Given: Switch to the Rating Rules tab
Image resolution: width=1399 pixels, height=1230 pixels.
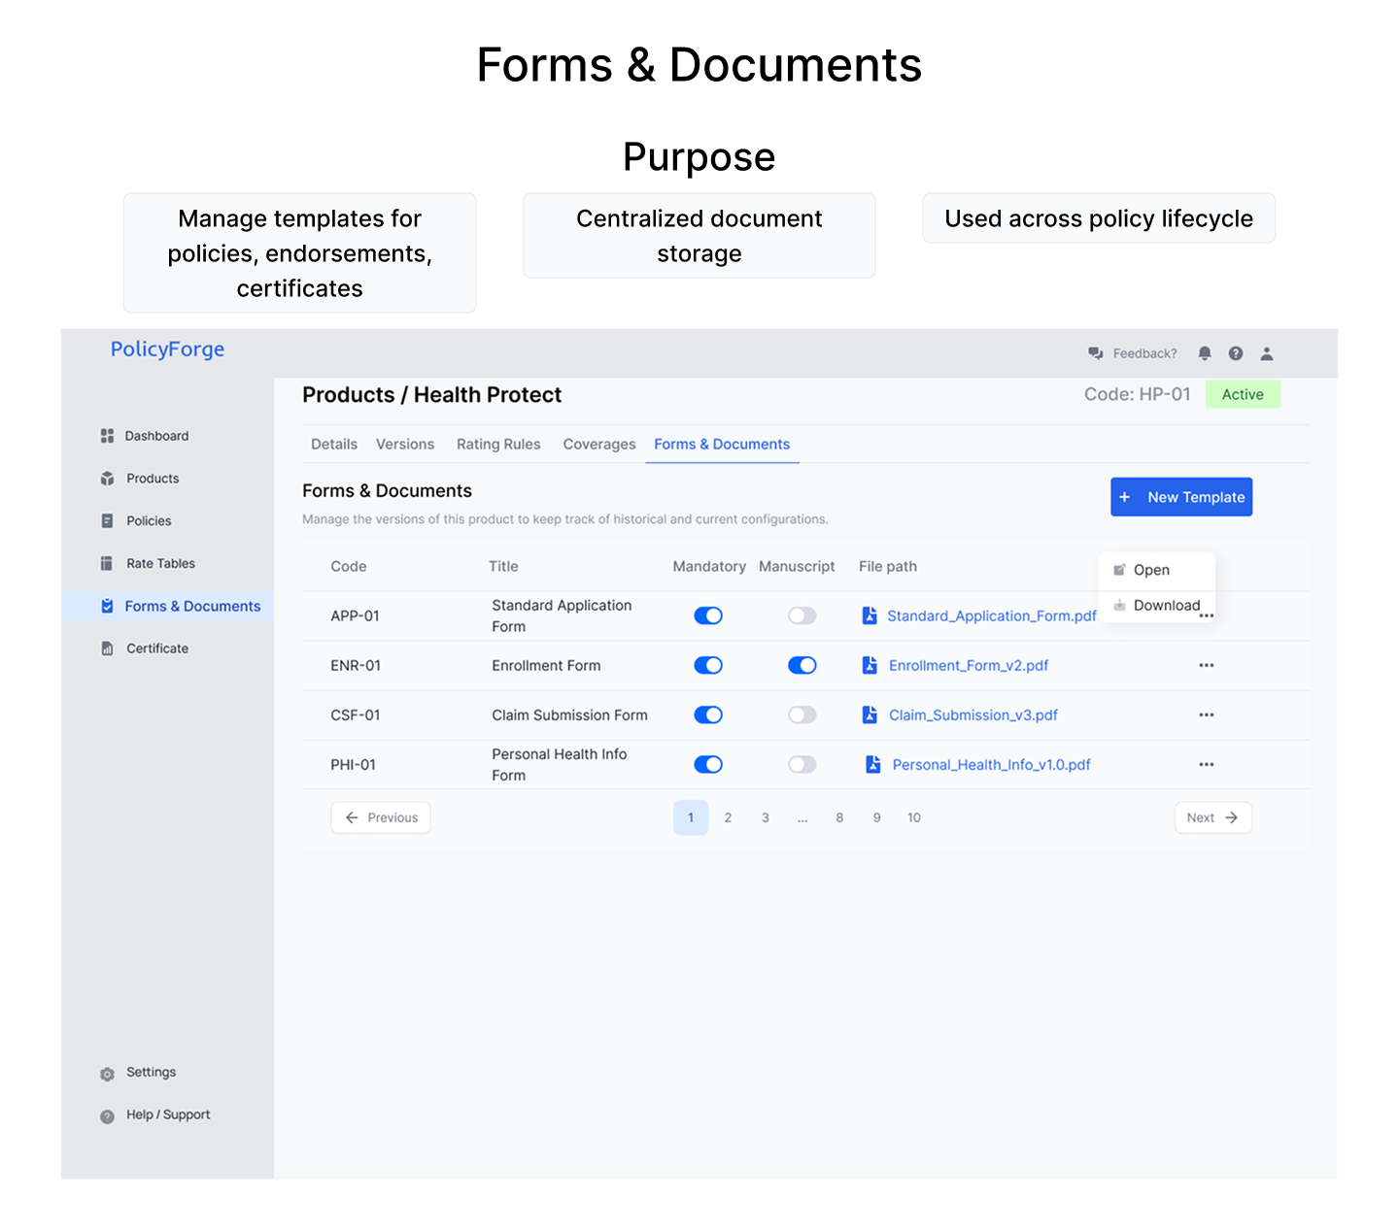Looking at the screenshot, I should pos(498,445).
